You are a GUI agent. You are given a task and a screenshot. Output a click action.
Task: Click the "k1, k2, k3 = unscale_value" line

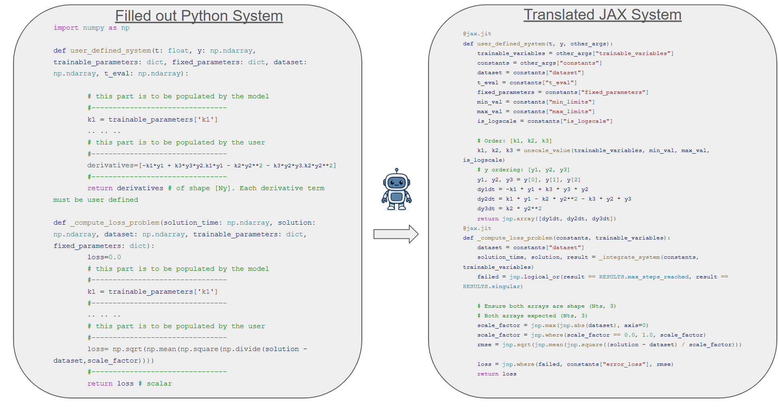coord(593,150)
